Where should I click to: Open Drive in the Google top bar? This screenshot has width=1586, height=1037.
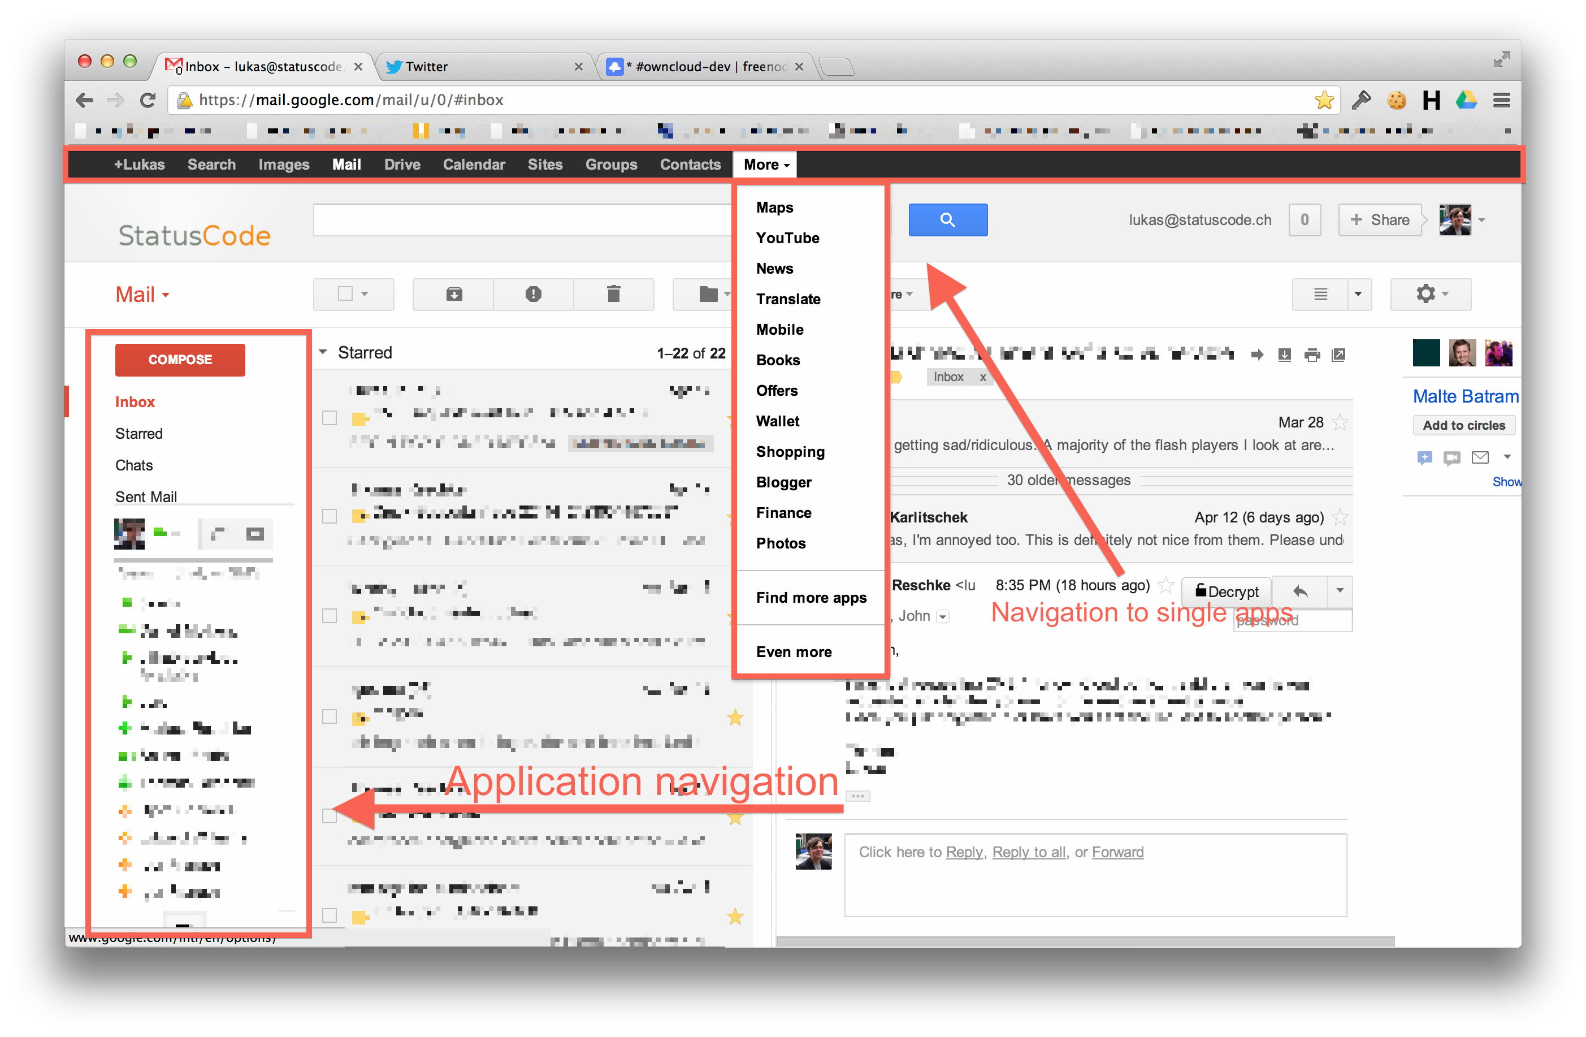coord(402,165)
